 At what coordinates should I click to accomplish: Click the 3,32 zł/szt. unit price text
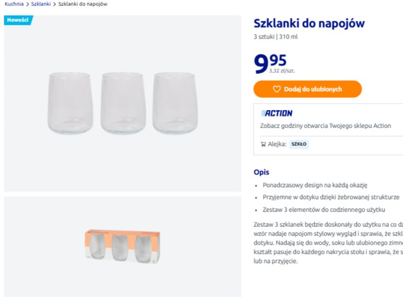click(x=282, y=70)
